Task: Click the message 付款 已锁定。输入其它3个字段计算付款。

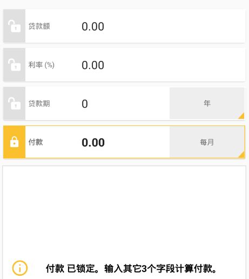Action: click(x=131, y=269)
